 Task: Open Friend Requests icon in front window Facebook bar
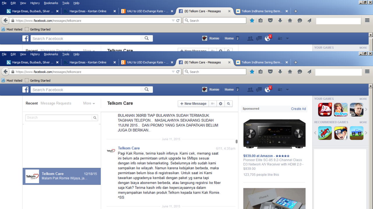click(250, 90)
